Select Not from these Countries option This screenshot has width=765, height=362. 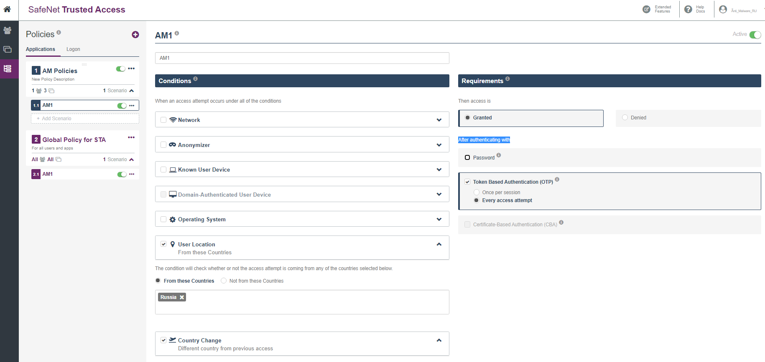point(224,281)
